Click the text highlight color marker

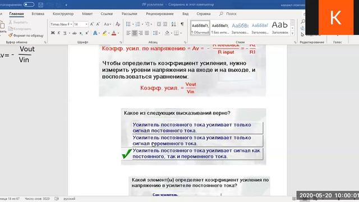105,33
